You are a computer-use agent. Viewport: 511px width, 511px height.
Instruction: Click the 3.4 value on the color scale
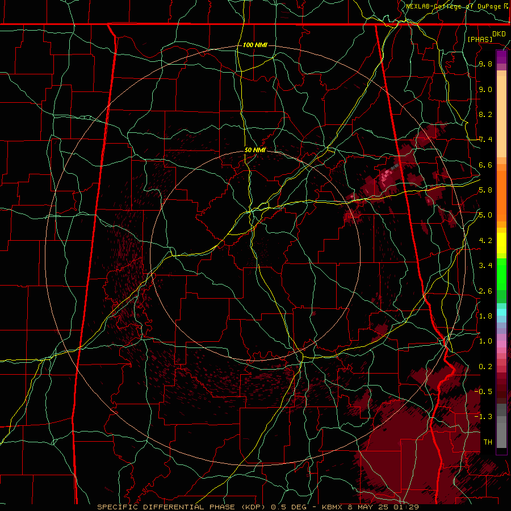[x=485, y=266]
